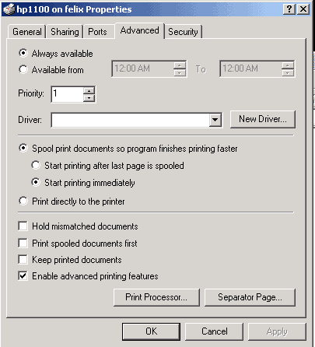The image size is (315, 347).
Task: Uncheck Enable advanced printing features
Action: click(23, 275)
